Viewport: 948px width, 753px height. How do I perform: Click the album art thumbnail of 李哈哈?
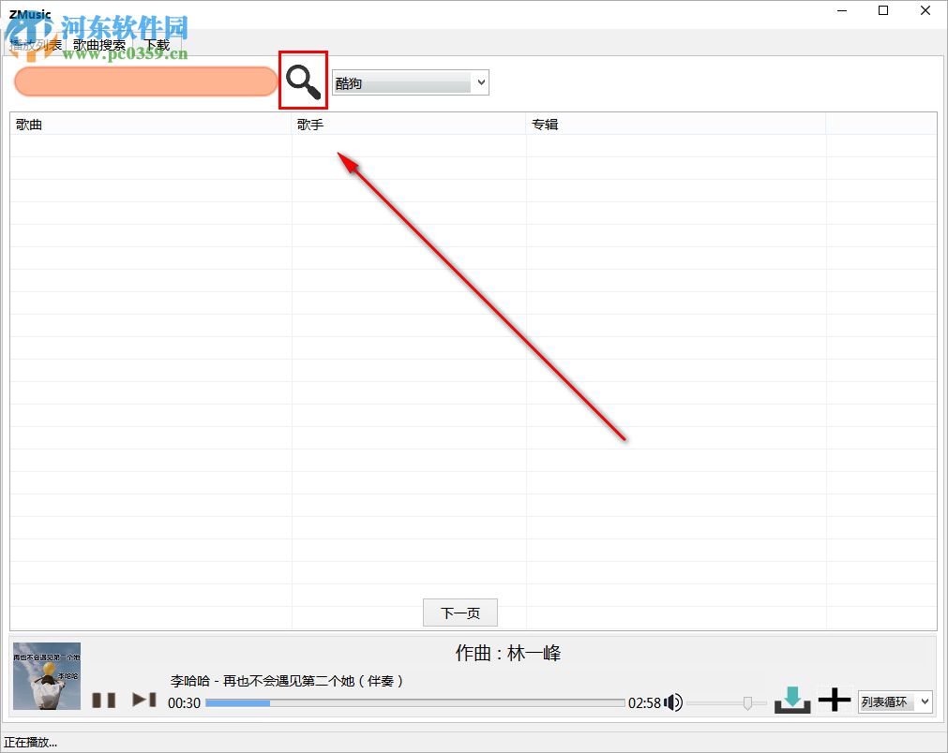click(46, 676)
